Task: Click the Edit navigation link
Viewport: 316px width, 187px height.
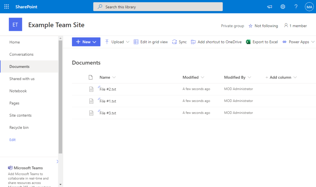Action: 12,140
